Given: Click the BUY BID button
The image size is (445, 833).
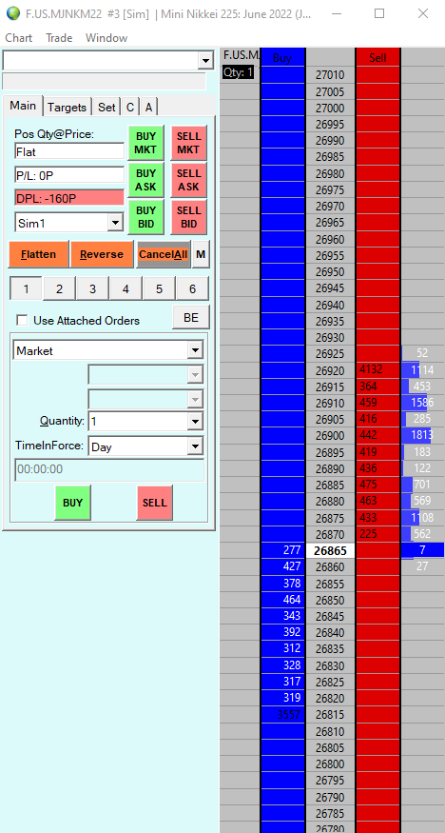Looking at the screenshot, I should click(x=145, y=217).
